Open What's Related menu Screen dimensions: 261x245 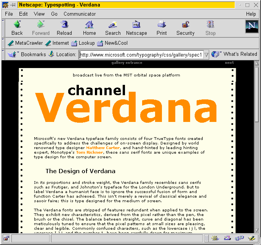point(234,54)
